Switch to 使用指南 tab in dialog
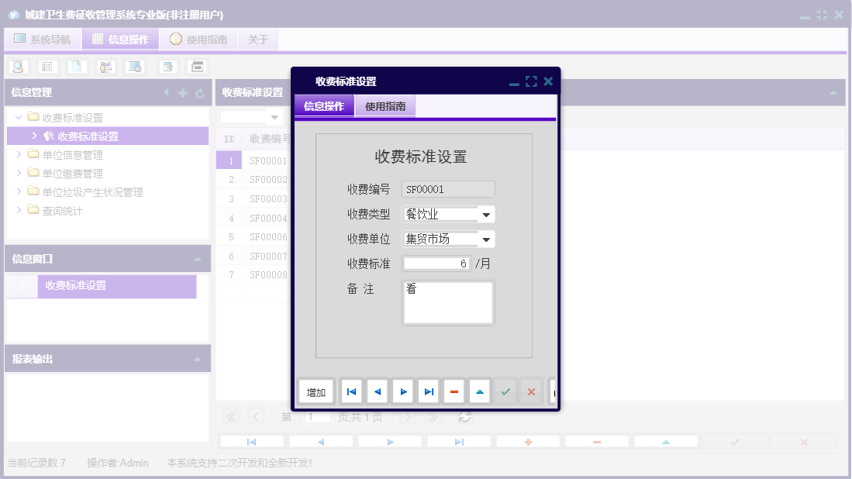852x479 pixels. point(385,107)
